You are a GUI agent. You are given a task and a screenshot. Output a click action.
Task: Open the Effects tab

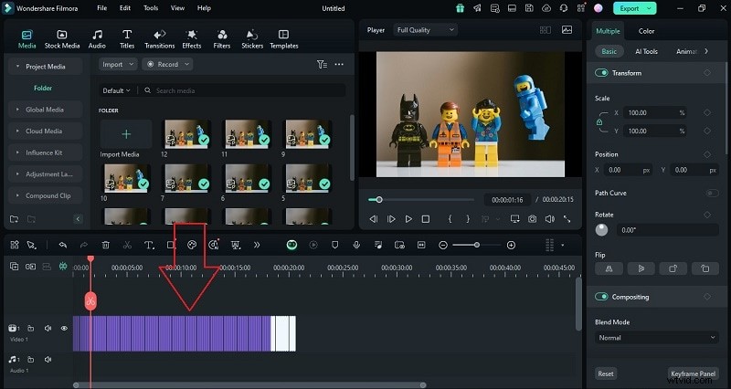pyautogui.click(x=192, y=39)
